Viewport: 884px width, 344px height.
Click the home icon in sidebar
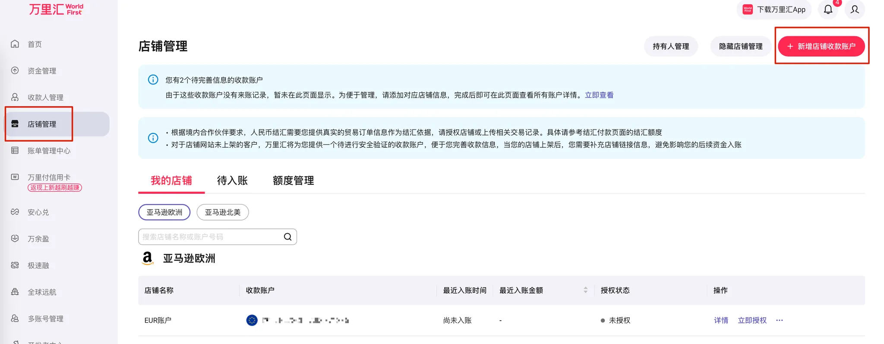[15, 44]
